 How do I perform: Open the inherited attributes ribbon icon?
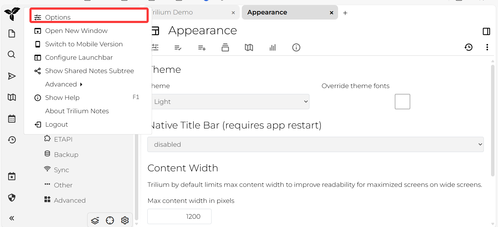(x=202, y=48)
